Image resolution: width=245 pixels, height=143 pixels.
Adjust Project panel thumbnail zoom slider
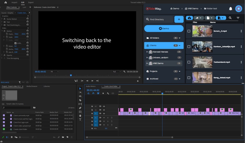(x=24, y=137)
